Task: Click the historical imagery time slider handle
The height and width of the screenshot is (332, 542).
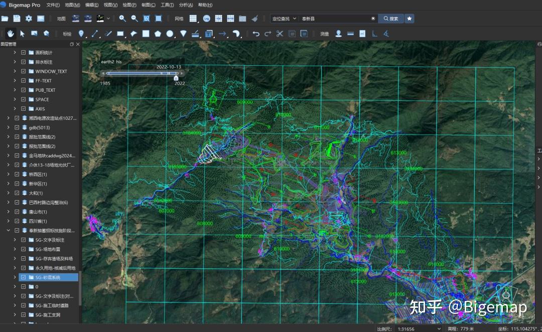Action: 176,78
